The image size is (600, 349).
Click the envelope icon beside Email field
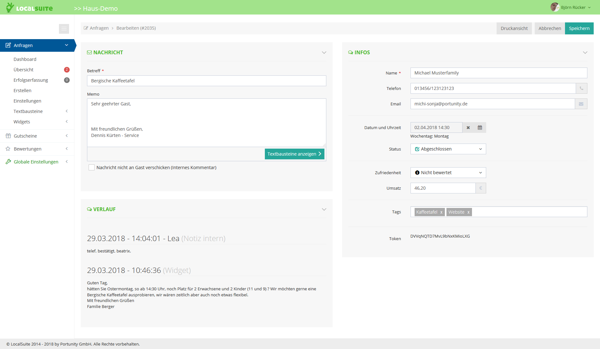click(x=581, y=104)
